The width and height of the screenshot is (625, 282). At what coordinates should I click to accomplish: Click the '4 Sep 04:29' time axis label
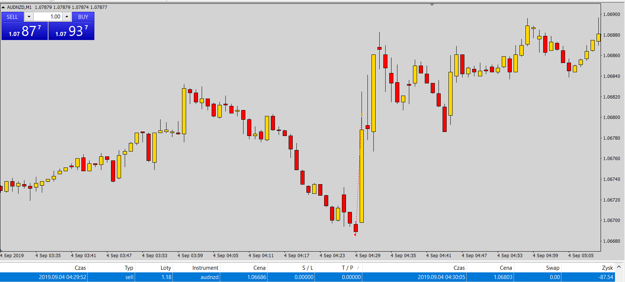point(368,256)
